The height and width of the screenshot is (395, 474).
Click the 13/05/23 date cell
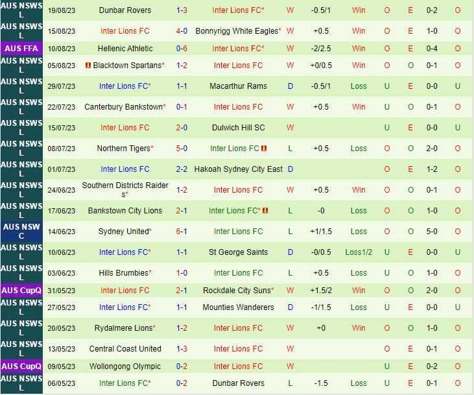[61, 349]
